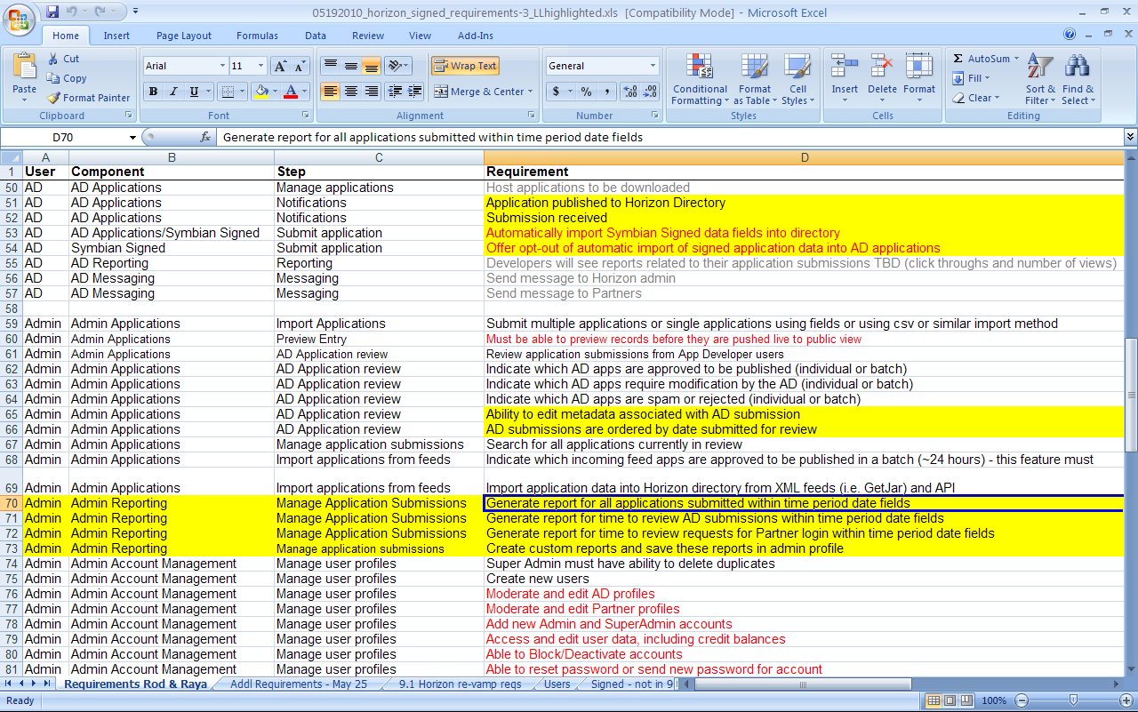Decrease font size with Shrink Font
Image resolution: width=1138 pixels, height=712 pixels.
pyautogui.click(x=300, y=66)
